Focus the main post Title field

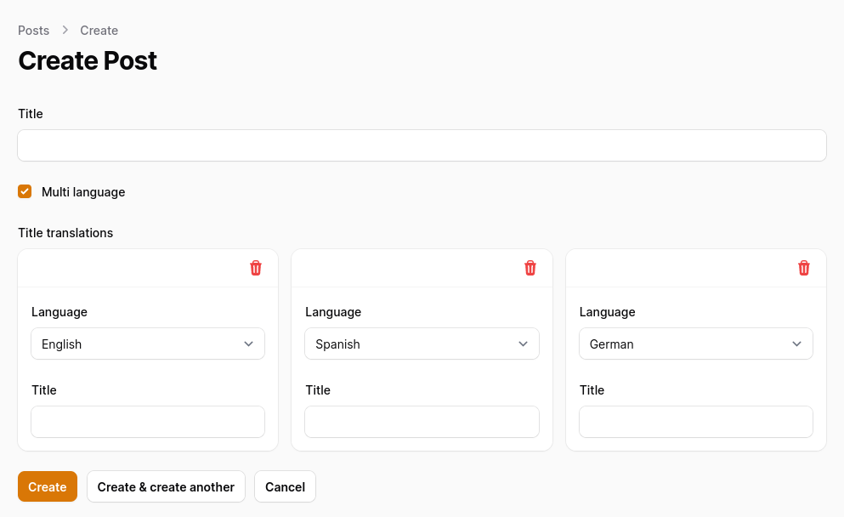click(x=422, y=145)
